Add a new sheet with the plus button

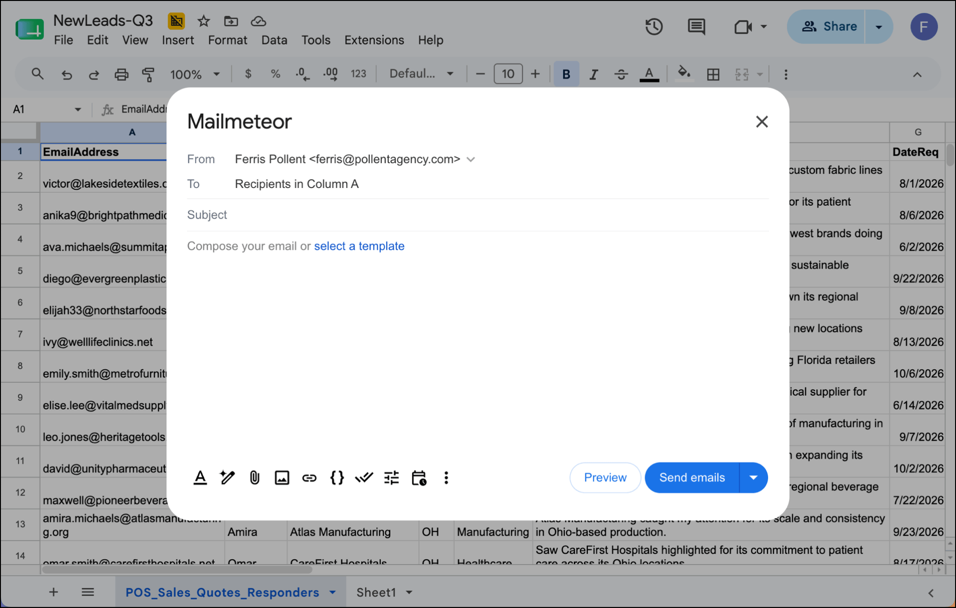point(54,592)
